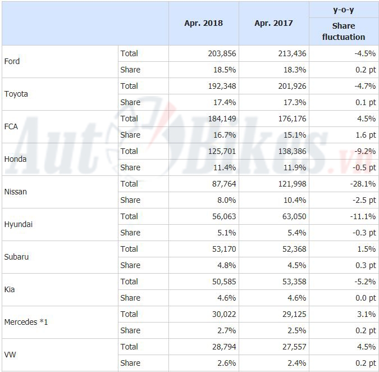
Task: Select the y-o-y header cell
Action: pyautogui.click(x=344, y=9)
